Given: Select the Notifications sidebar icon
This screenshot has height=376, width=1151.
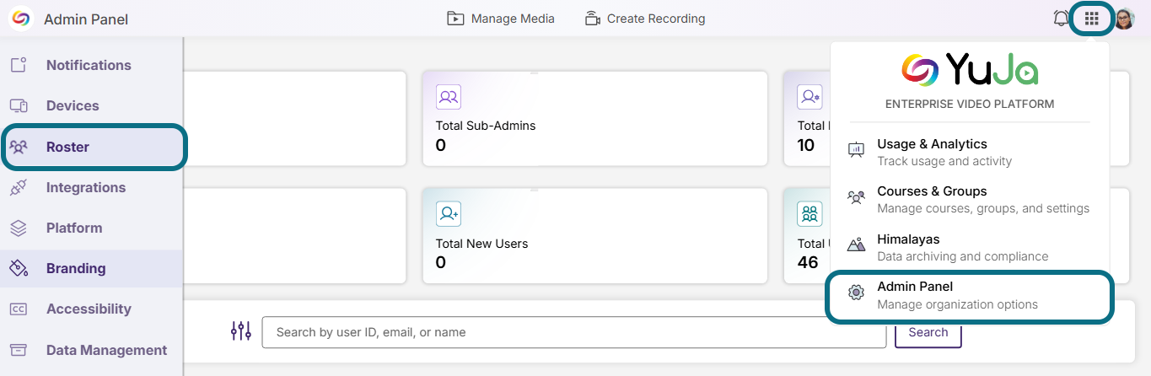Looking at the screenshot, I should click(19, 65).
